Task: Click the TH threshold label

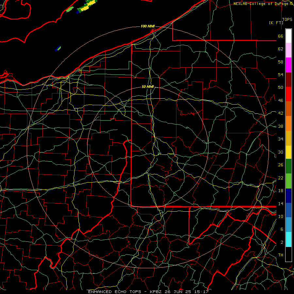Action: click(x=281, y=255)
